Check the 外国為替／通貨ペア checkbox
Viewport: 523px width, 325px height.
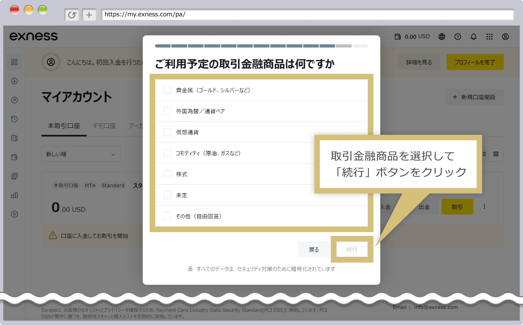pyautogui.click(x=167, y=111)
